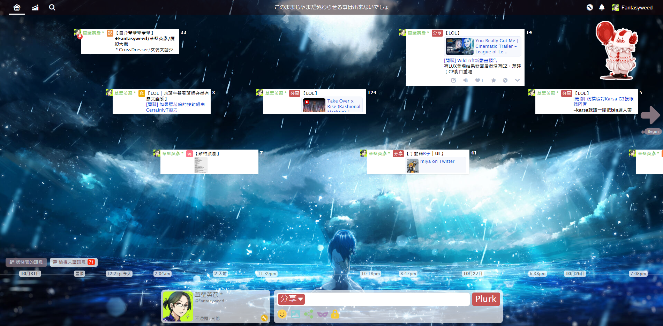Open the image thumbnail in the 難得跟風 plurk

pos(201,165)
